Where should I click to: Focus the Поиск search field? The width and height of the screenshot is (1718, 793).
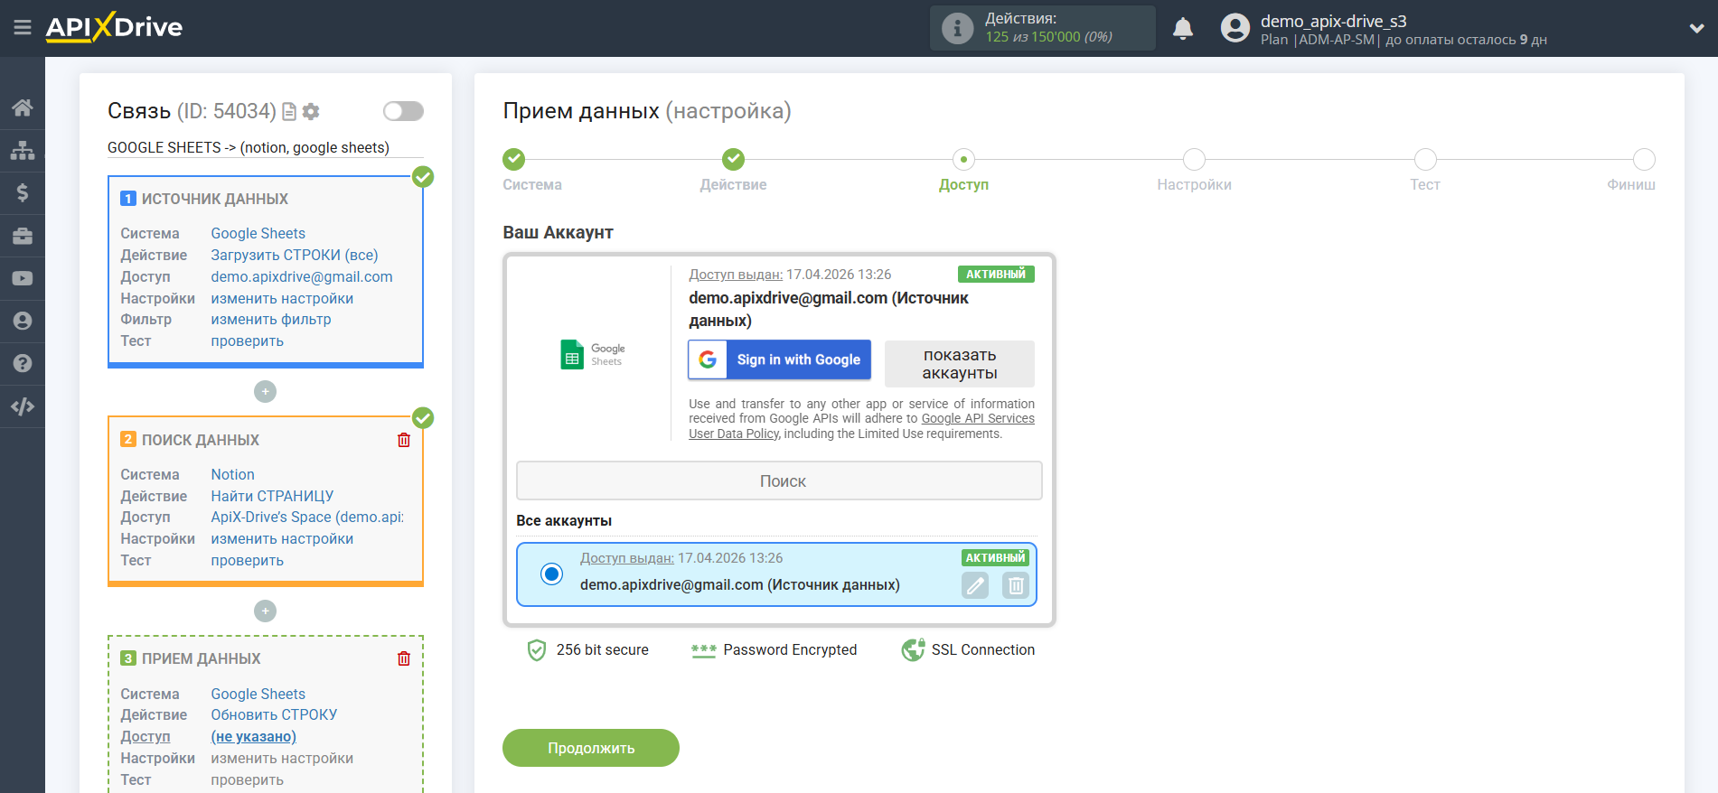tap(779, 480)
